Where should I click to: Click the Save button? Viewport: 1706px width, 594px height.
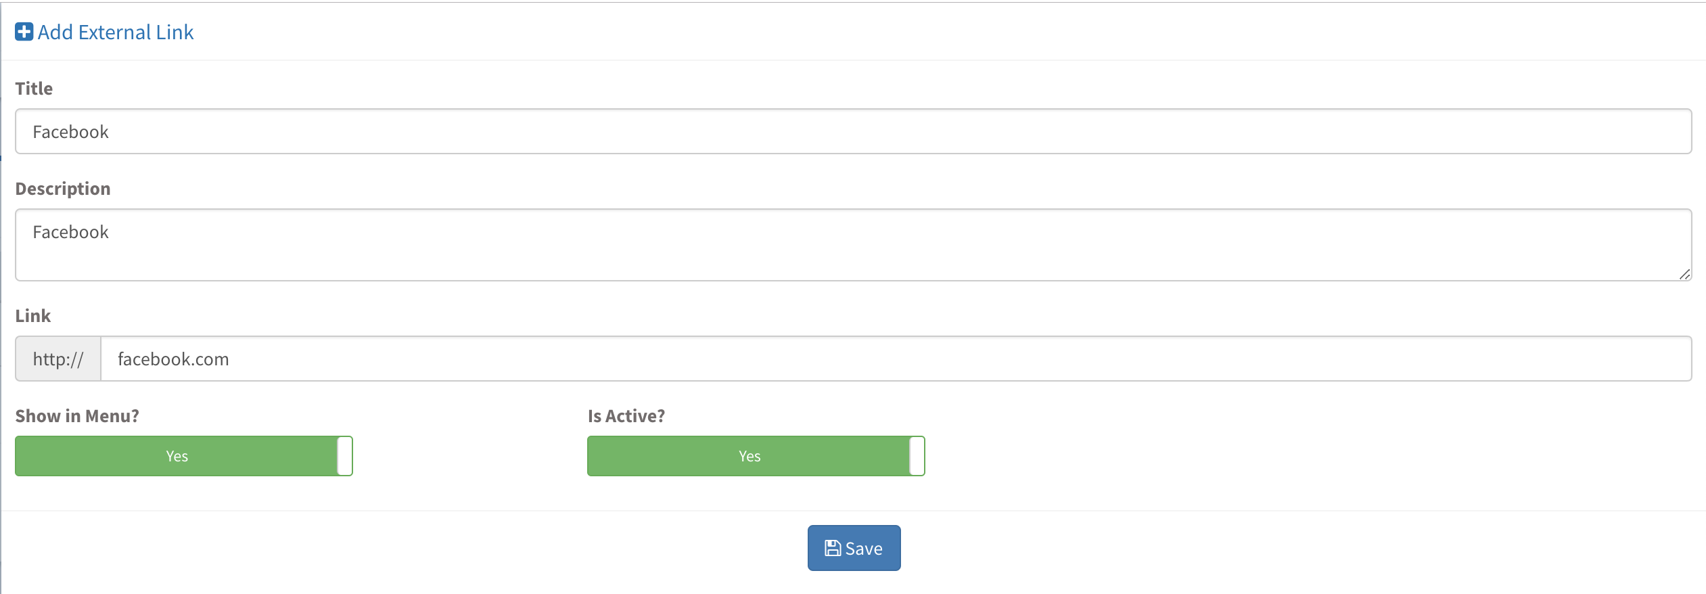pos(854,548)
